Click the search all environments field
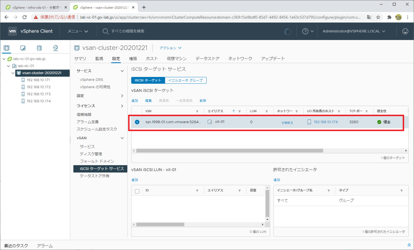 [x=128, y=31]
